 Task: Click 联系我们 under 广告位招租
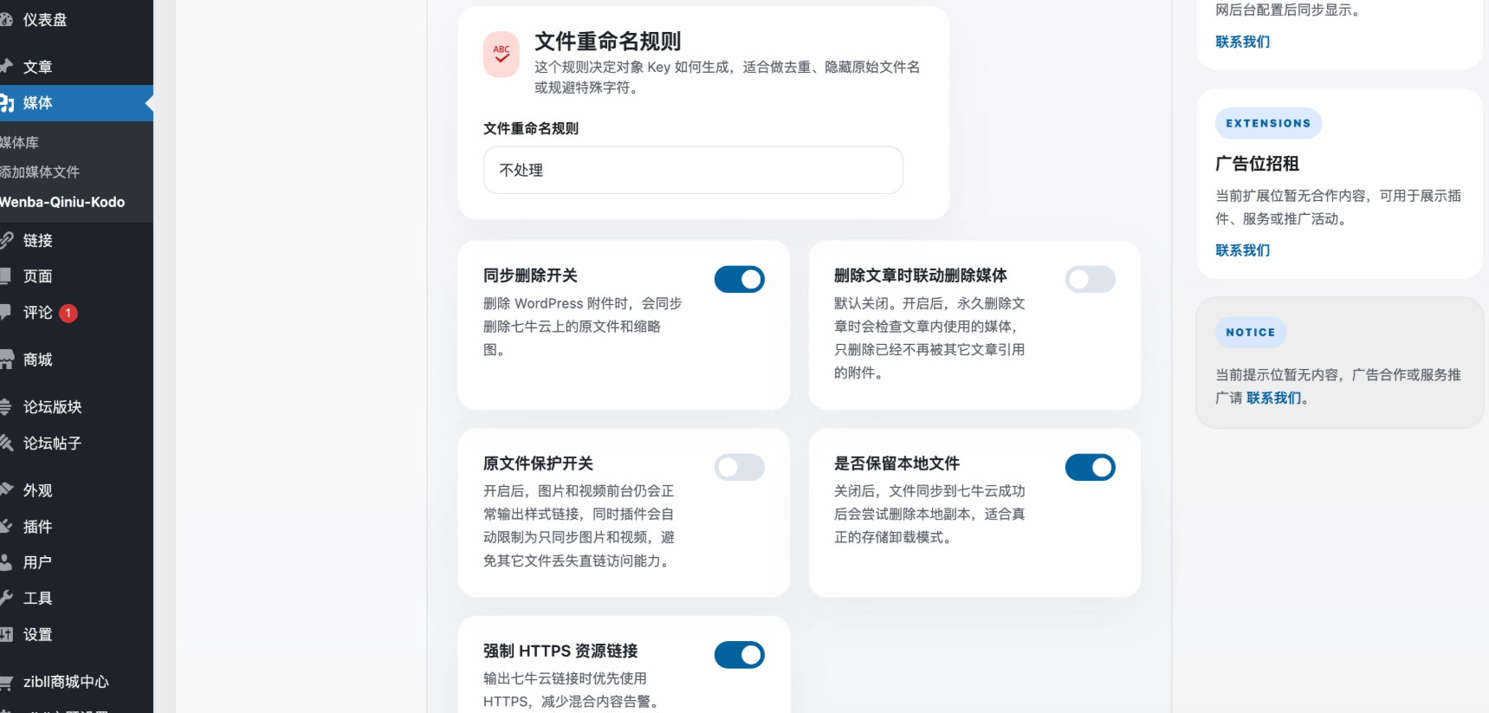pos(1242,250)
